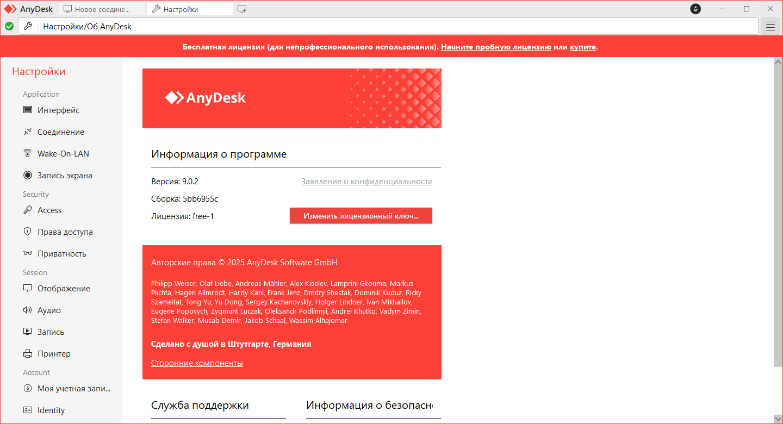This screenshot has height=424, width=783.
Task: Click the Аудио speaker icon
Action: click(28, 310)
